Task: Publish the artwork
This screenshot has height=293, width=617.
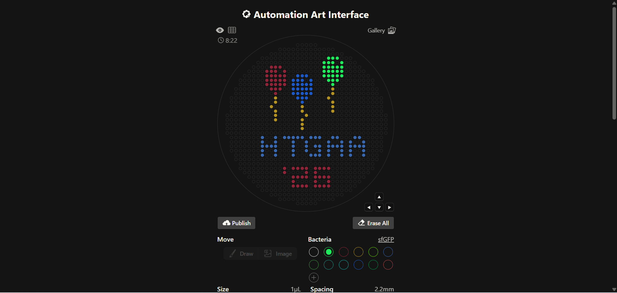Action: coord(236,223)
